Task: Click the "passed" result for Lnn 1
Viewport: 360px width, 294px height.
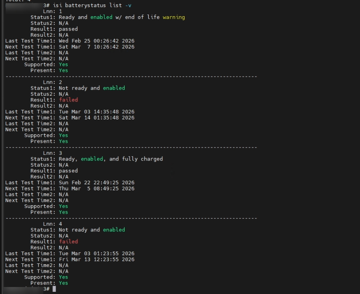Action: coord(68,29)
